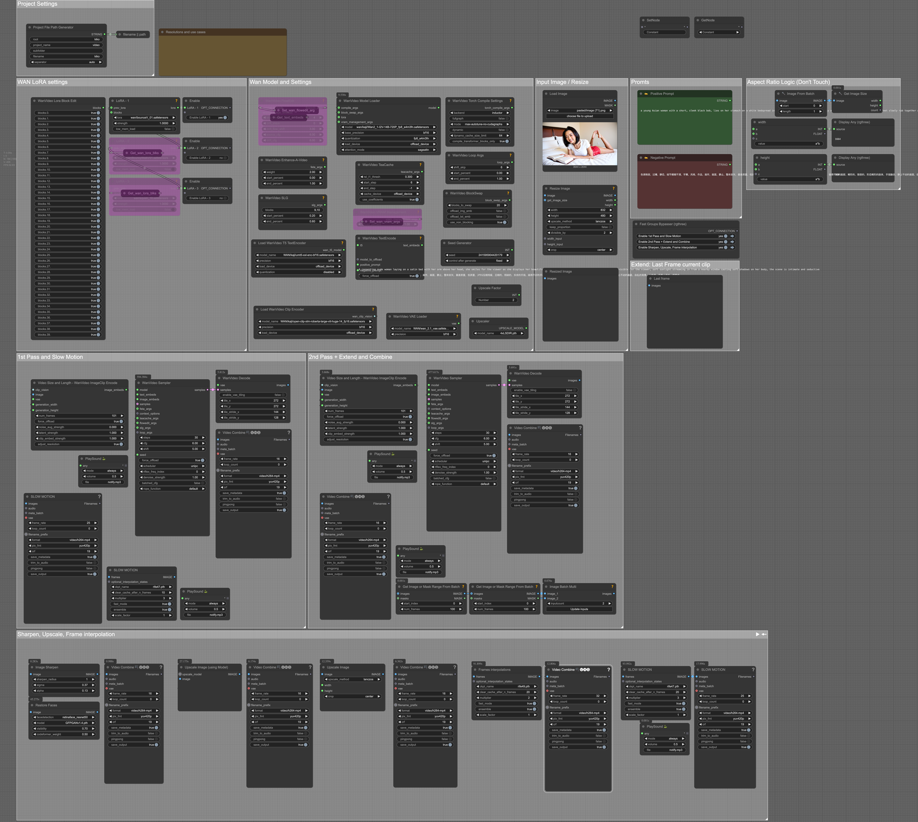Increase seed value with right arrow
Screen dimensions: 918x822
[508, 255]
